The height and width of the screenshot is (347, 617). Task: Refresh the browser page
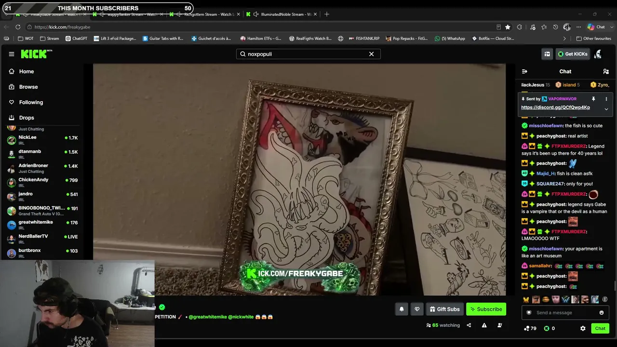coord(18,27)
